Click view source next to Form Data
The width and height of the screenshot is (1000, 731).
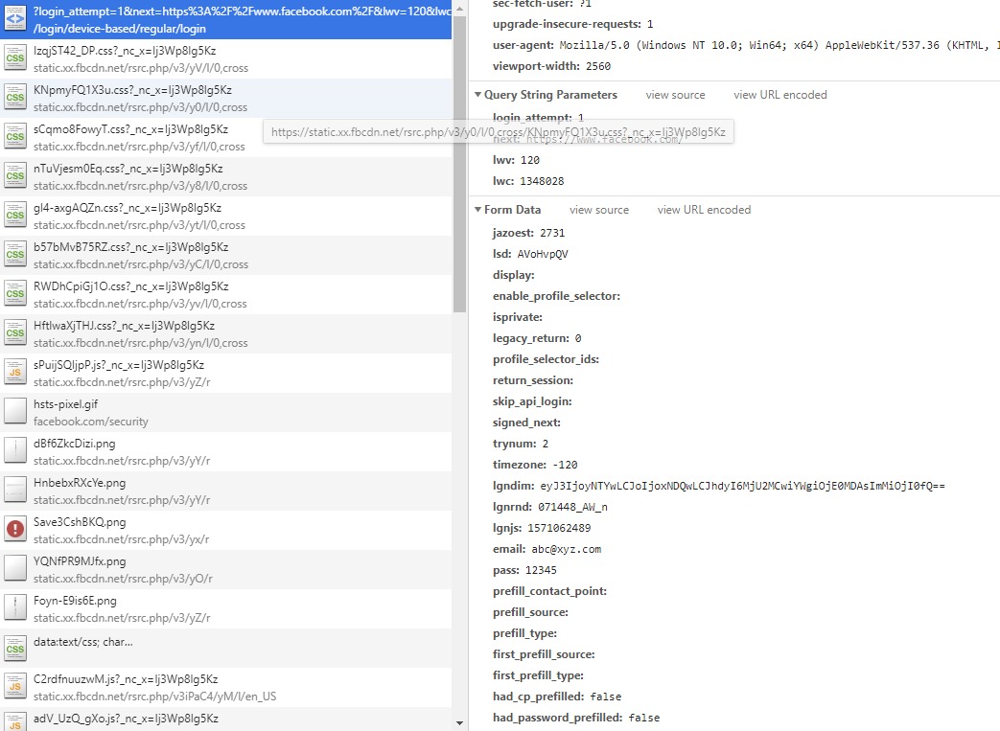(599, 210)
